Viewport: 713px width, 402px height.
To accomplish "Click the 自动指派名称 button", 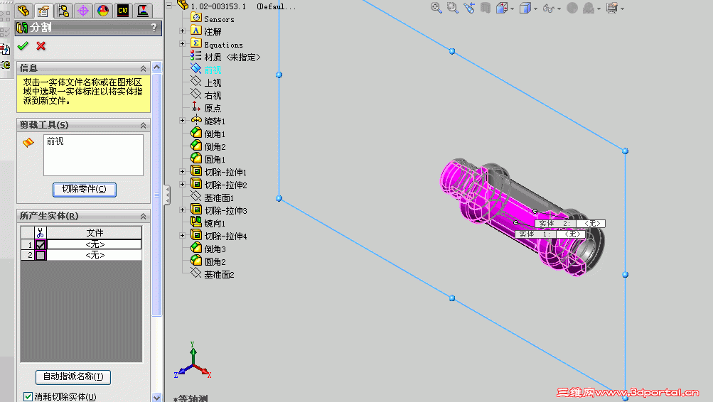I will pos(73,376).
